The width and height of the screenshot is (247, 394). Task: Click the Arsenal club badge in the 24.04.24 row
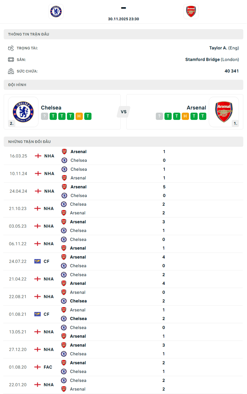pos(64,187)
